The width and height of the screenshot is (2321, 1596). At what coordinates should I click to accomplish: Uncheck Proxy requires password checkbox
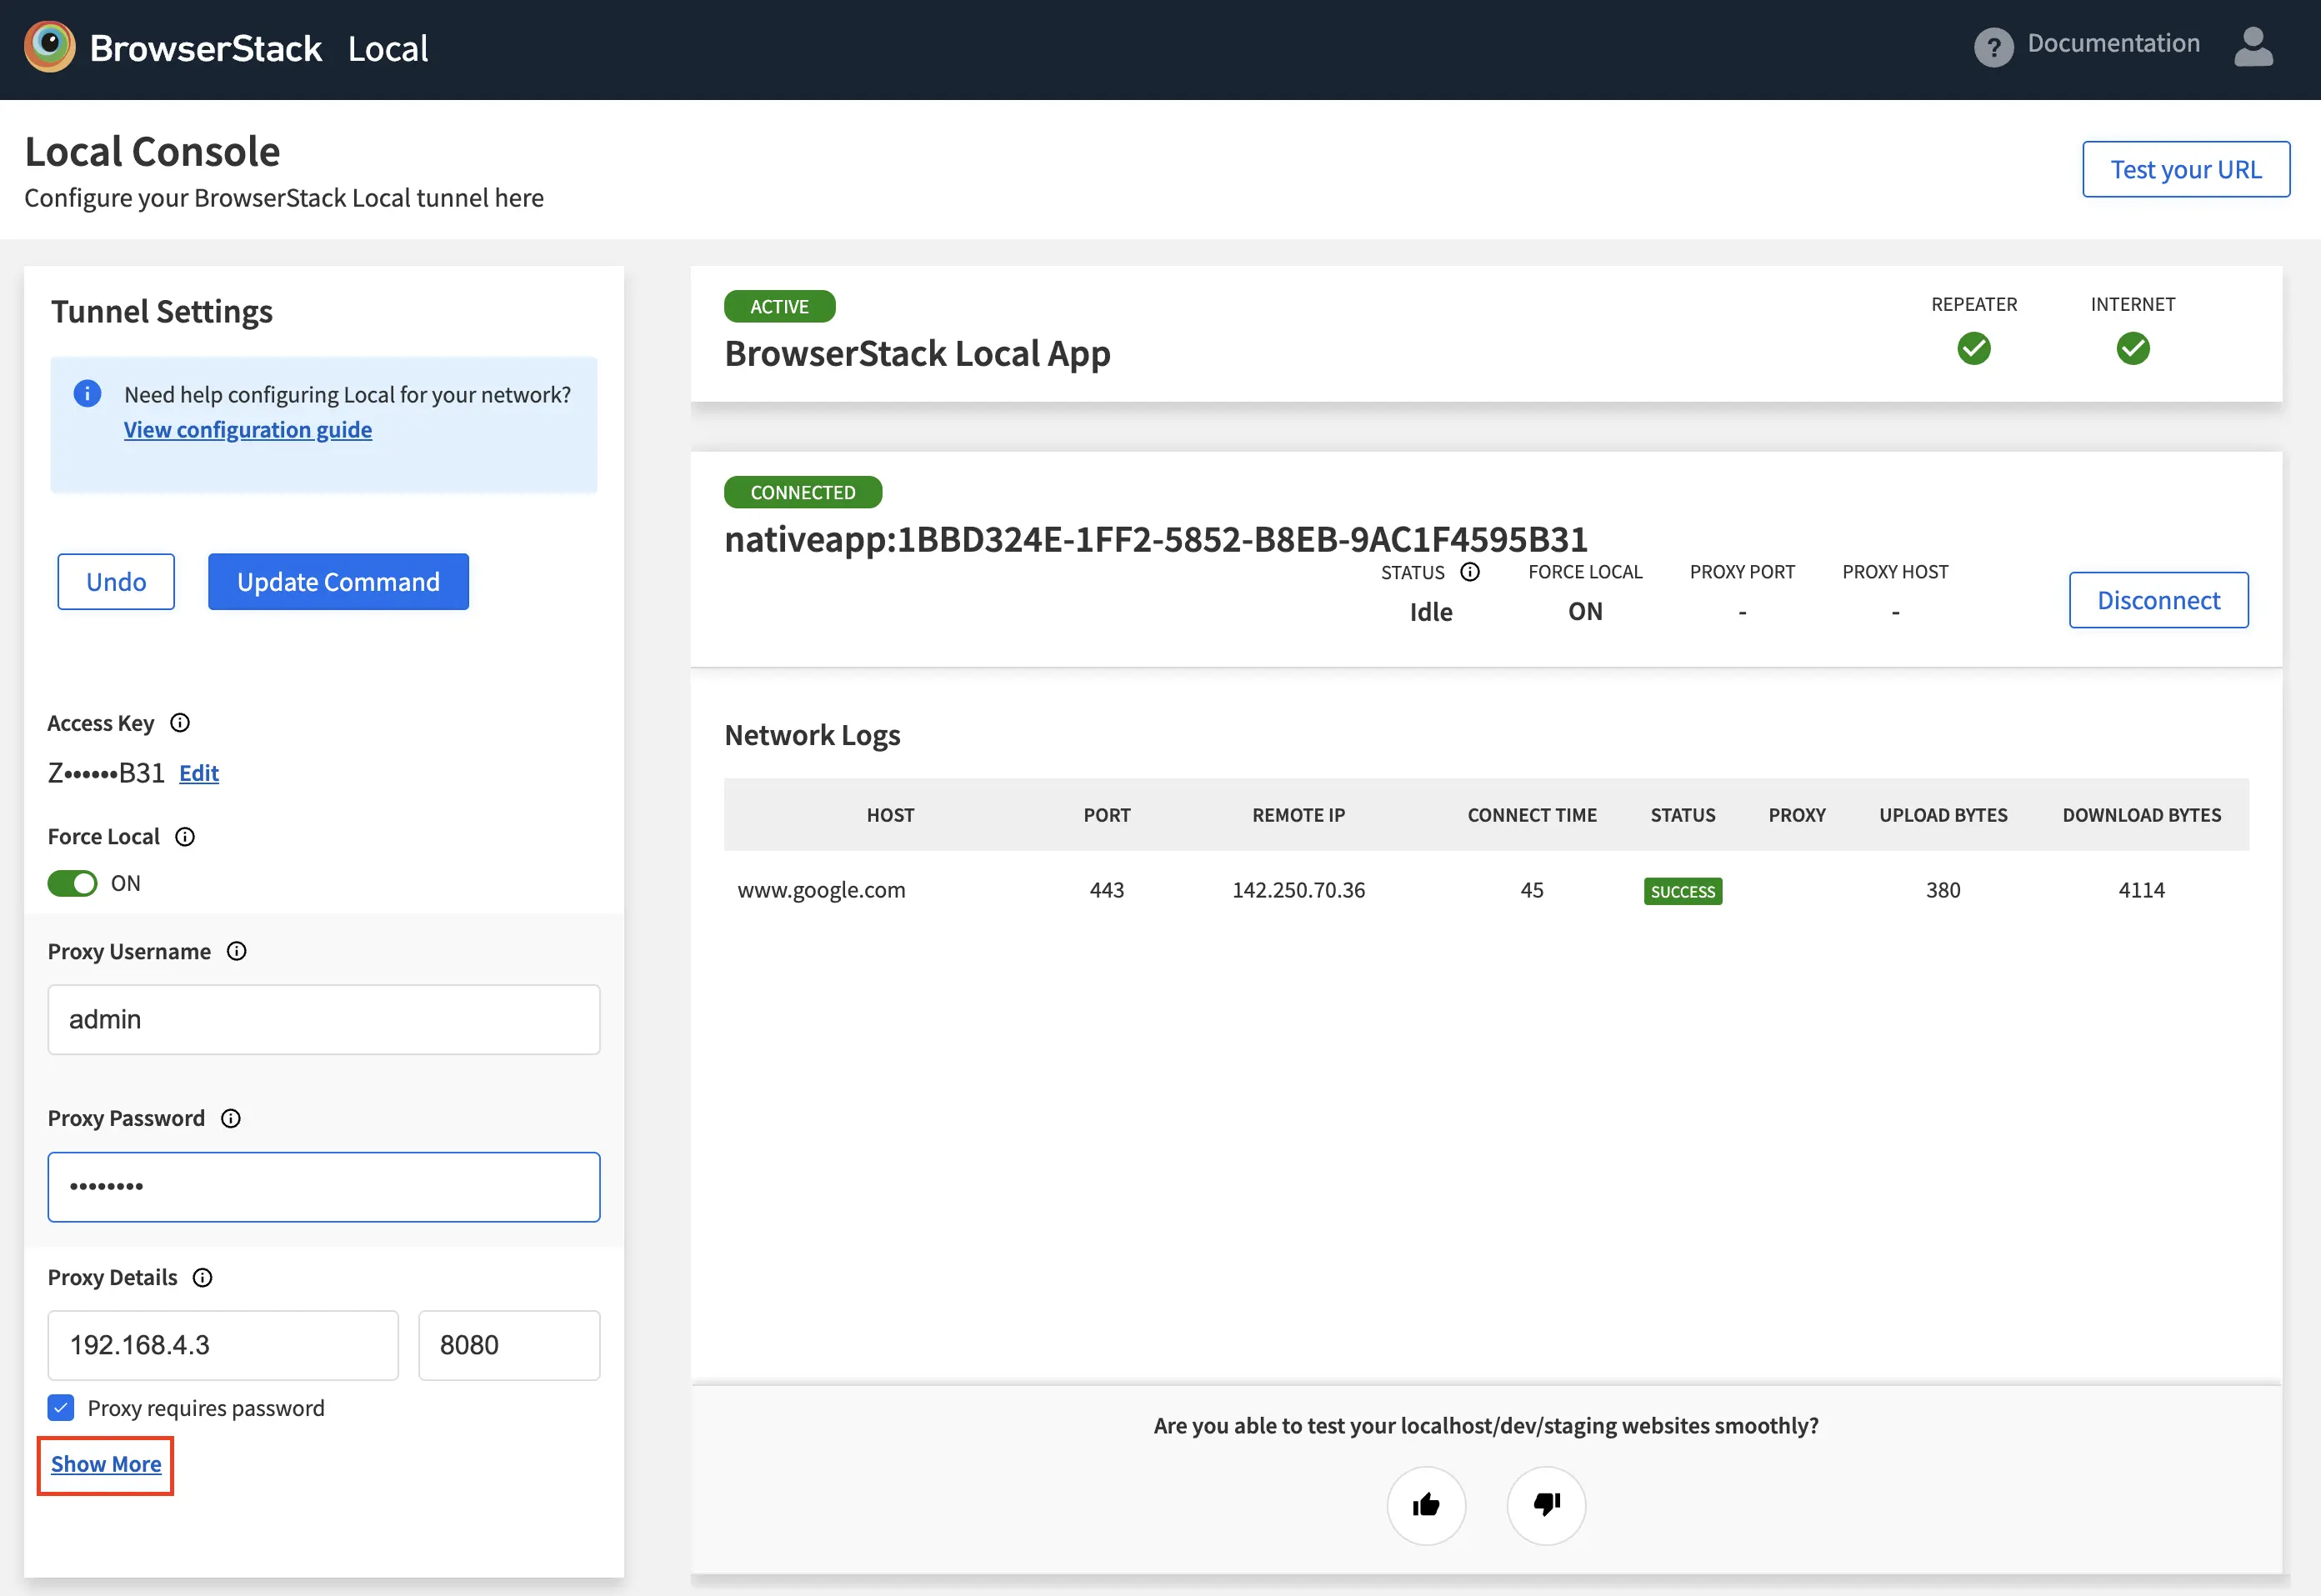[61, 1408]
